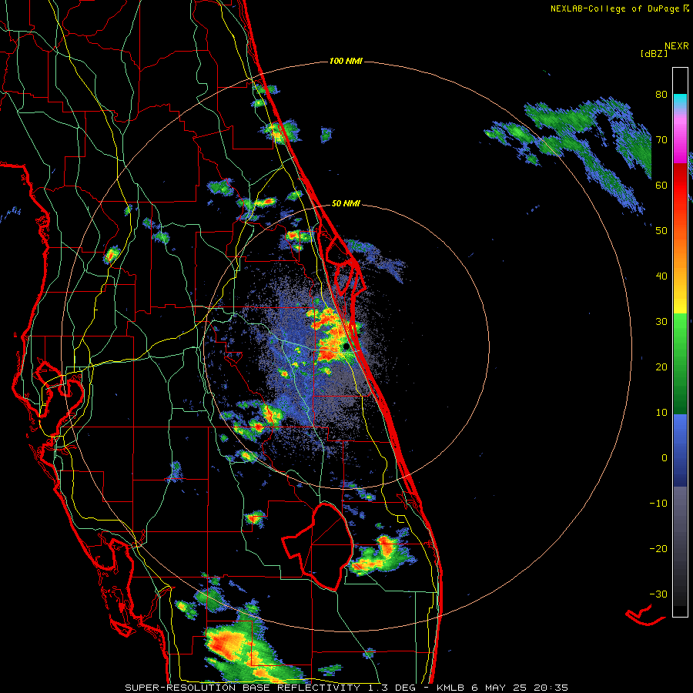Click the 50 NMI range ring label
The width and height of the screenshot is (693, 693).
346,203
